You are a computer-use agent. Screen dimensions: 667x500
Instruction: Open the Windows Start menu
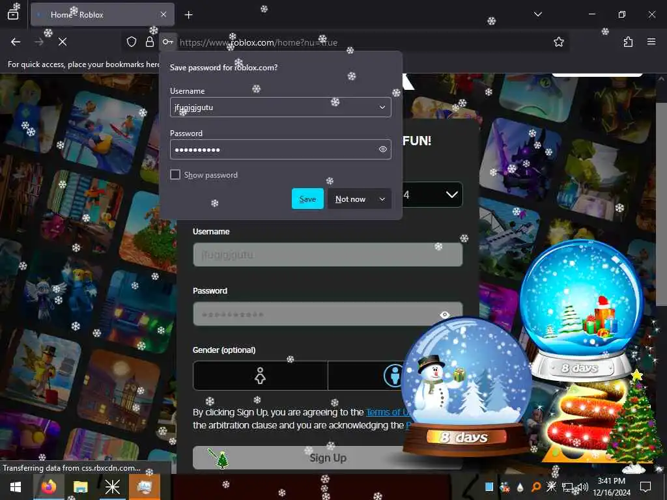tap(16, 487)
